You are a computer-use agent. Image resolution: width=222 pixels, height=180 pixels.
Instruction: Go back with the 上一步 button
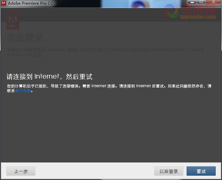click(x=21, y=171)
